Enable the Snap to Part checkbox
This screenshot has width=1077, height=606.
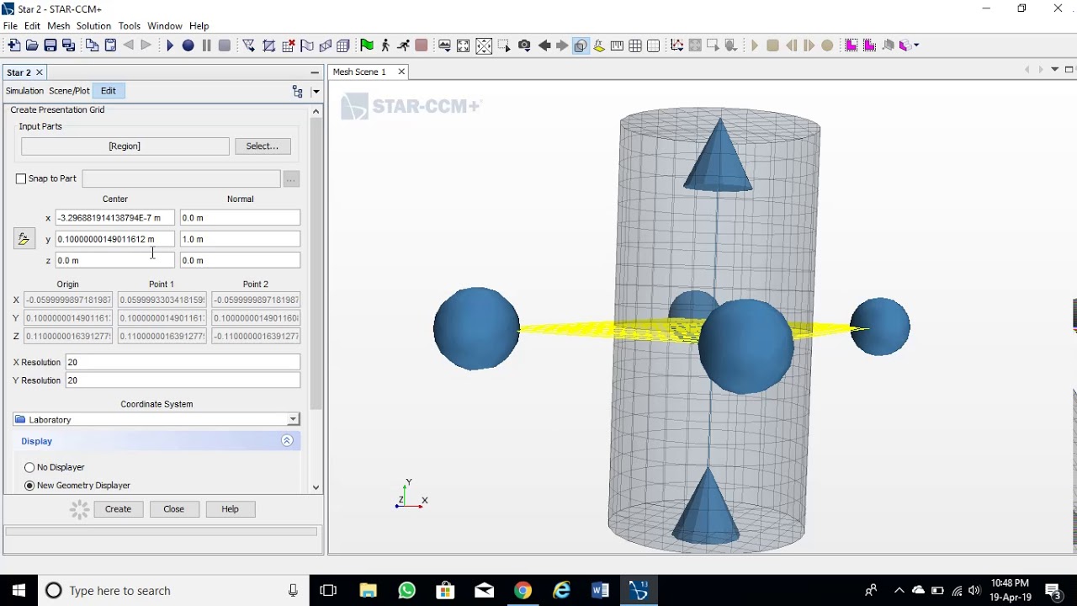tap(21, 178)
